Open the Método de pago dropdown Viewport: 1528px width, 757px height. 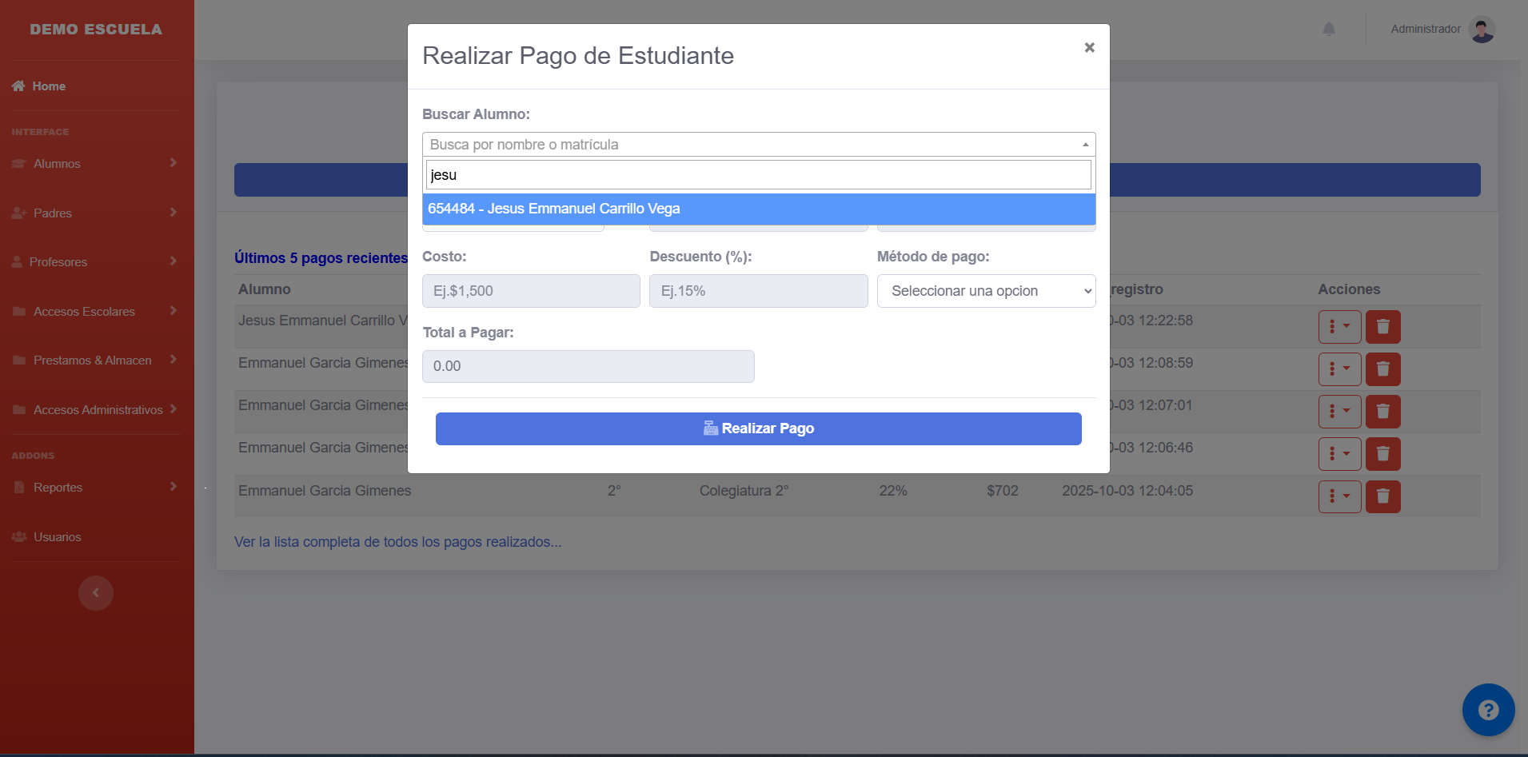click(986, 291)
